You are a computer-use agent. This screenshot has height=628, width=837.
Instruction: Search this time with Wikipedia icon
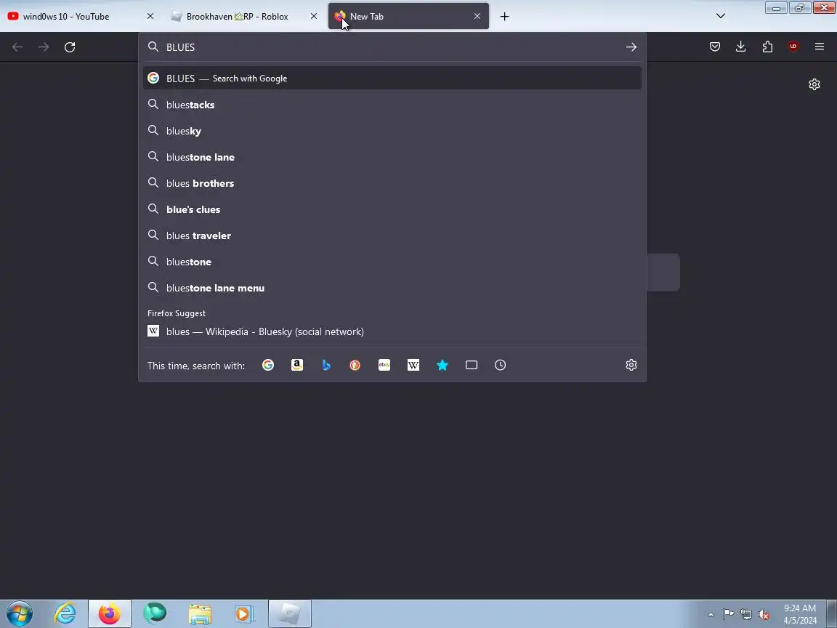(413, 365)
